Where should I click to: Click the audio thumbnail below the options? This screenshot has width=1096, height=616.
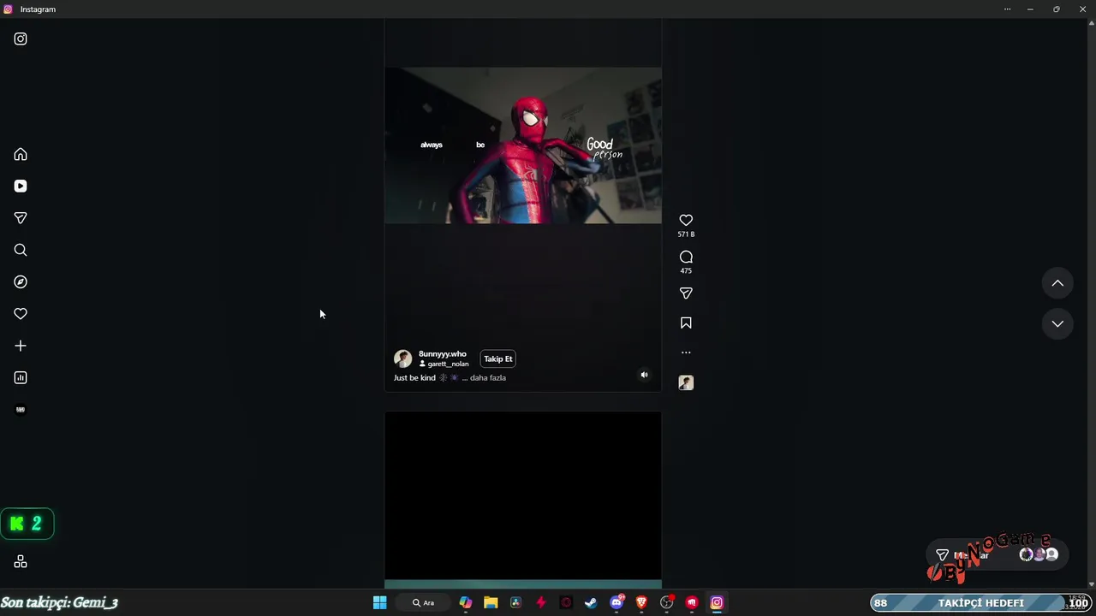686,382
